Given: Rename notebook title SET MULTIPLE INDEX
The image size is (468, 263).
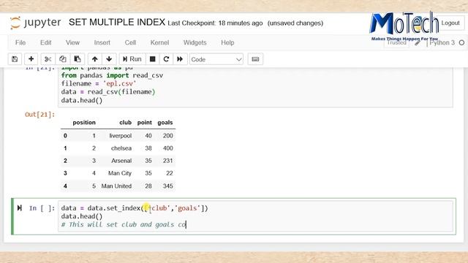Looking at the screenshot, I should click(117, 23).
